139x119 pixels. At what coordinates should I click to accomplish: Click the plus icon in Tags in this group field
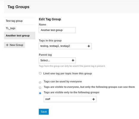[89, 46]
